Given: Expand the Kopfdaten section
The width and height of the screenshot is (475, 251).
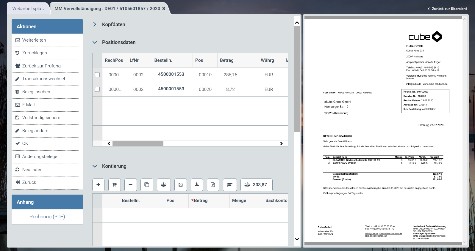Looking at the screenshot, I should click(x=95, y=24).
